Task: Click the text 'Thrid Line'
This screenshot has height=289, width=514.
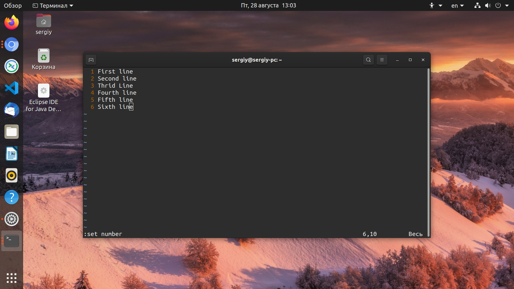Action: pos(115,85)
